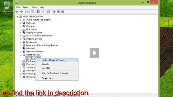
Task: Select the WINCTRL-GOBVGU7 computer name
Action: 33,16
